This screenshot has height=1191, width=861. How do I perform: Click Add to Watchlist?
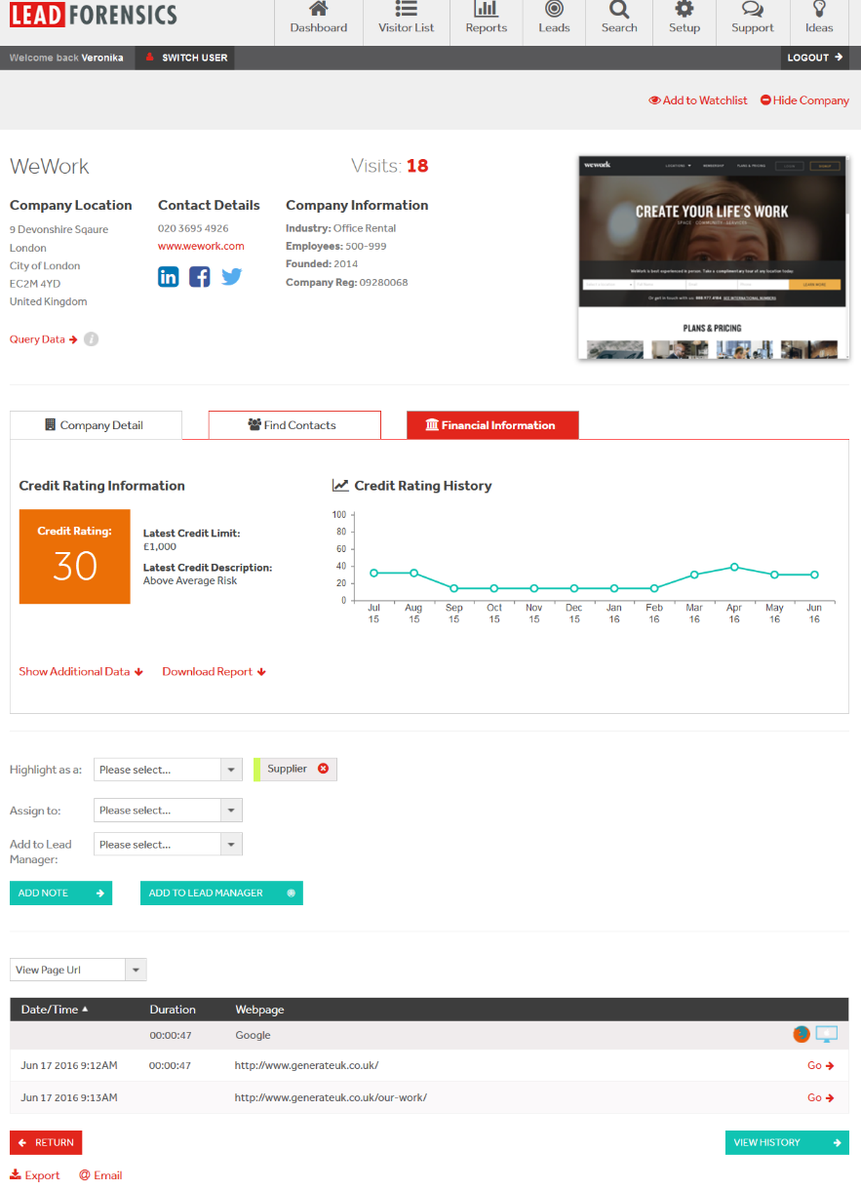click(x=698, y=100)
